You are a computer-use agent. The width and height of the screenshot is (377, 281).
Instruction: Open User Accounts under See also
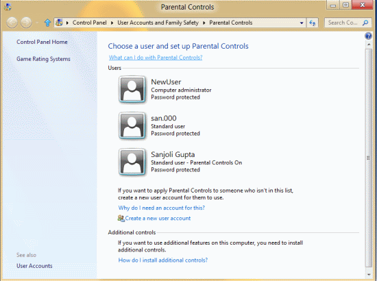(x=34, y=266)
